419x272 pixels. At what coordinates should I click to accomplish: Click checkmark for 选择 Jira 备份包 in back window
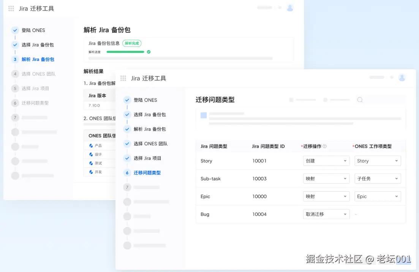click(15, 45)
